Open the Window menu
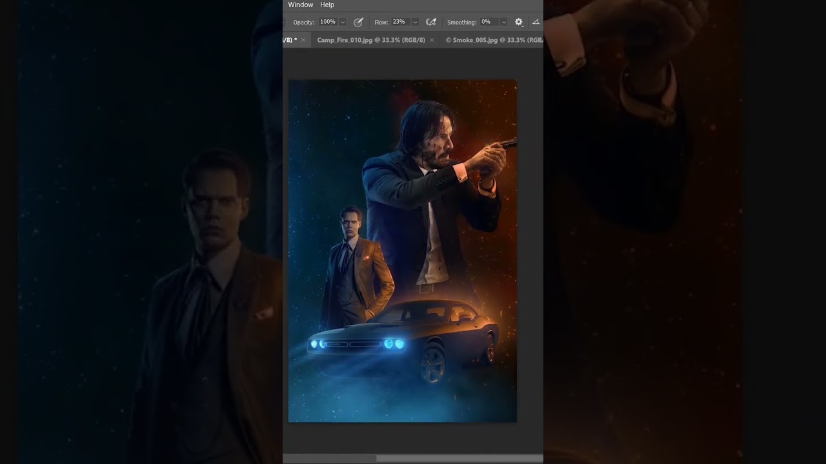The height and width of the screenshot is (464, 826). [x=300, y=5]
